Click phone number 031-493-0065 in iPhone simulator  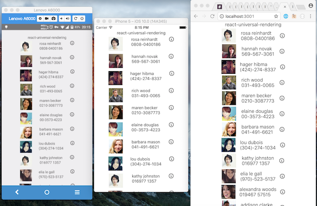point(146,96)
